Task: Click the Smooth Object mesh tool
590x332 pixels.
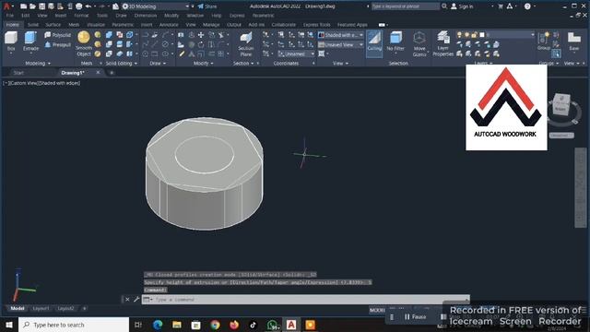Action: click(x=84, y=43)
